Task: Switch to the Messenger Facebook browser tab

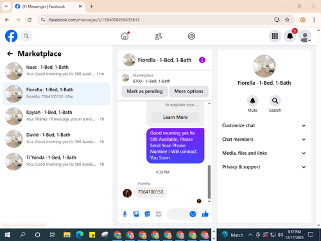Action: pyautogui.click(x=48, y=6)
